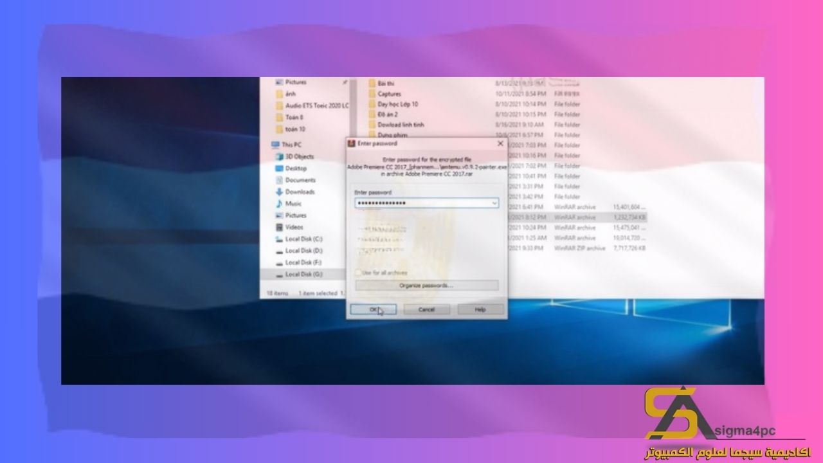Screen dimensions: 823x463
Task: Open Documents in the Explorer sidebar
Action: click(x=300, y=180)
